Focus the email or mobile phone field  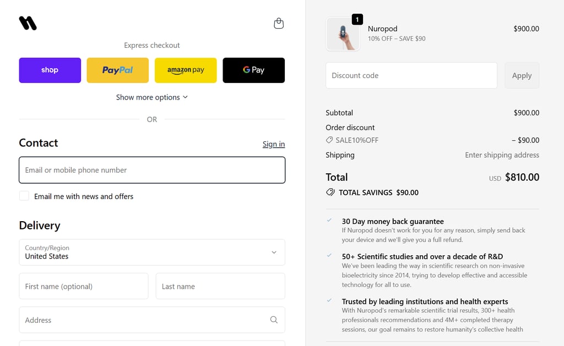pos(152,170)
